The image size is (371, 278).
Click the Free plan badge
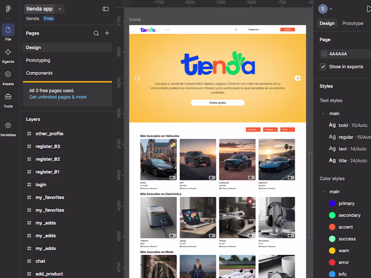49,19
